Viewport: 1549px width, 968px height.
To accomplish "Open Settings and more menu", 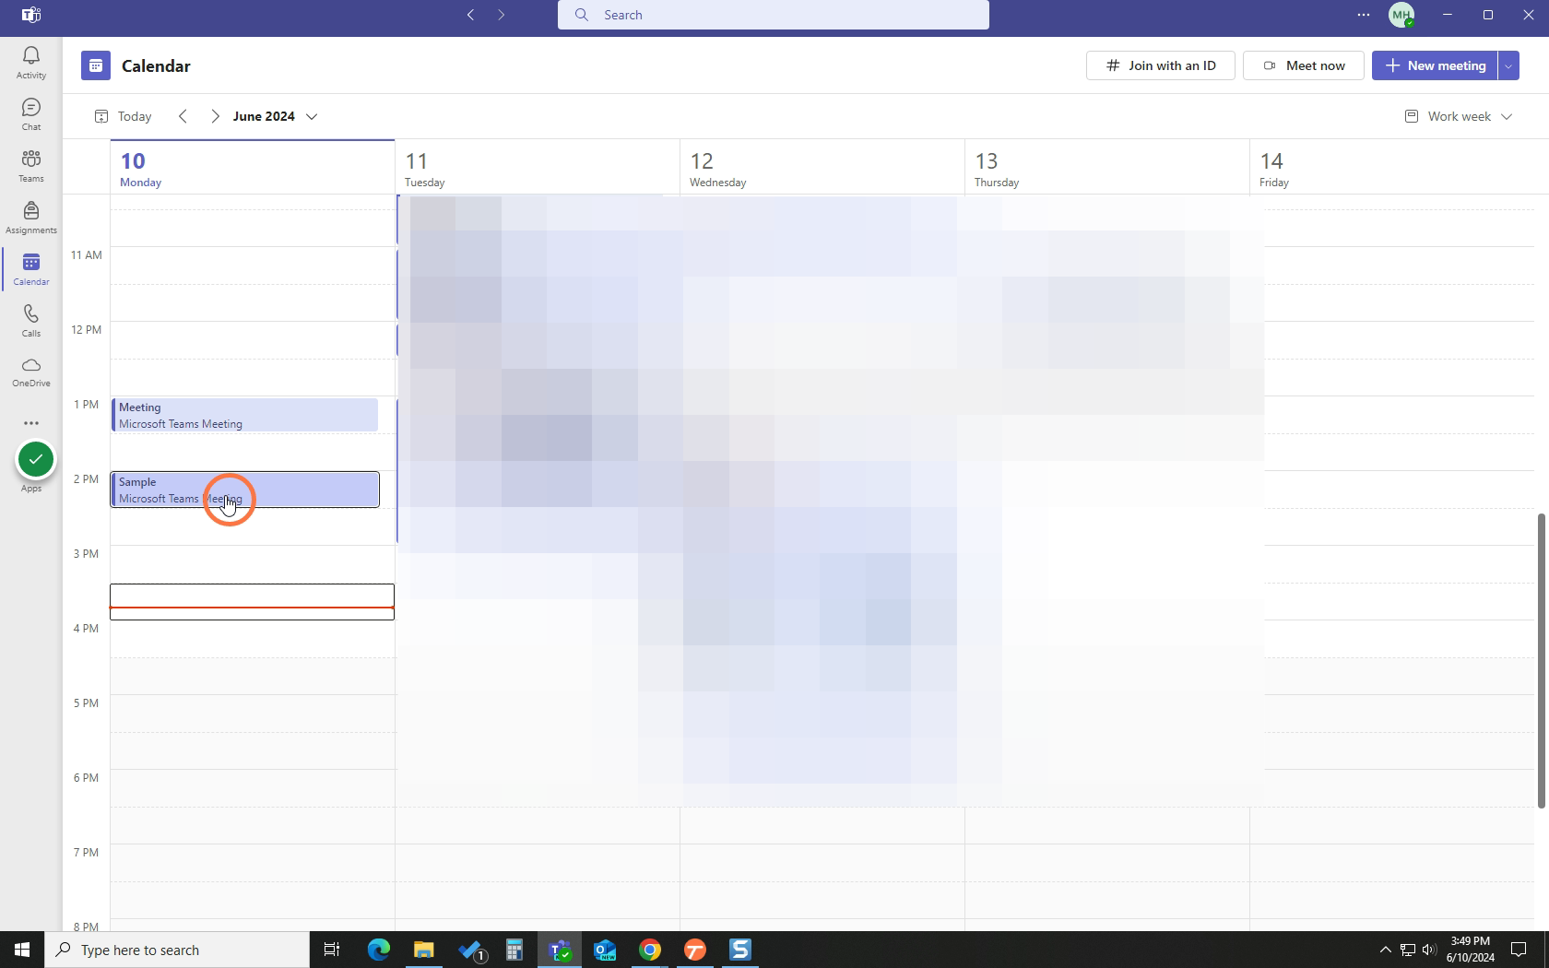I will point(1364,15).
